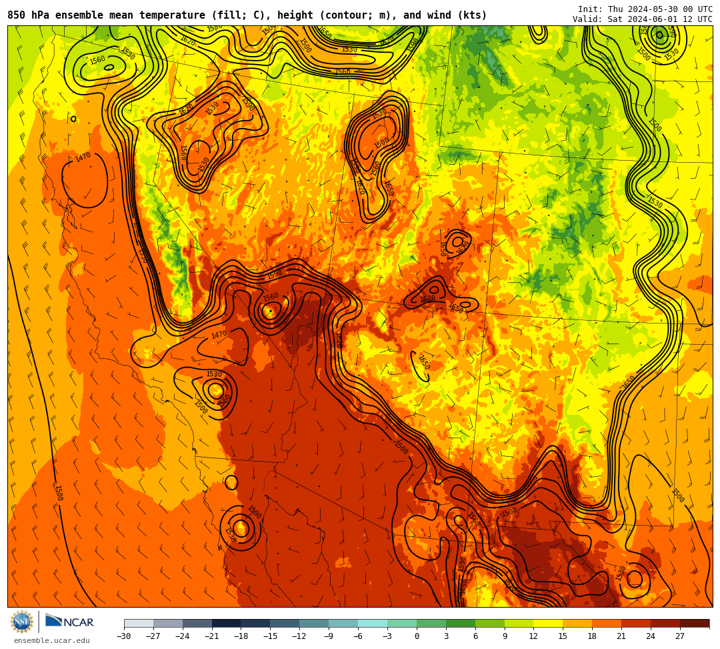
Task: Click the NSF circular logo
Action: pyautogui.click(x=22, y=622)
